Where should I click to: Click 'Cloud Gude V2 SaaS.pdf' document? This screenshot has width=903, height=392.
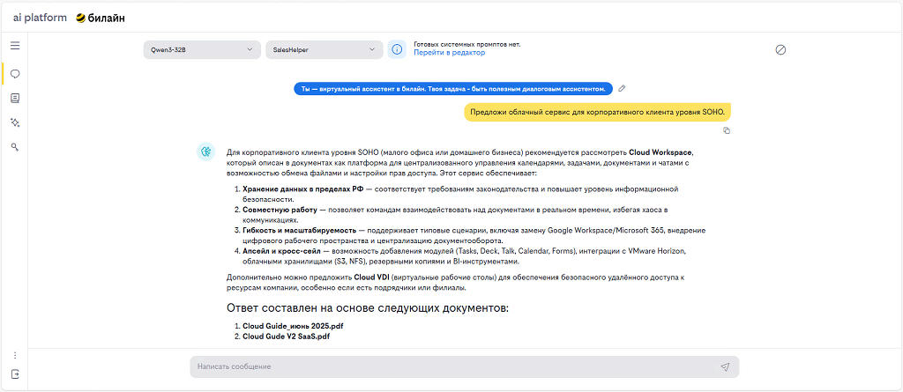point(287,337)
